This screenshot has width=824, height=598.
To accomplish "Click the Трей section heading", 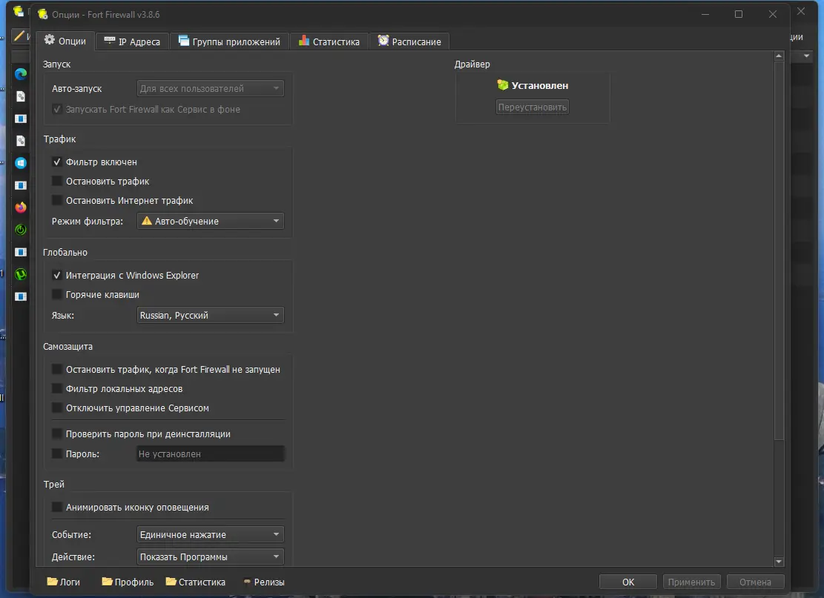I will pos(53,484).
